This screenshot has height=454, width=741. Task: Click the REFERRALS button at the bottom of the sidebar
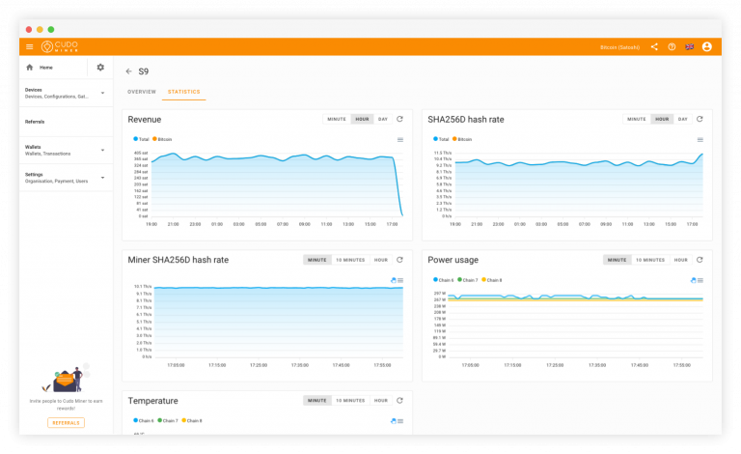[67, 423]
